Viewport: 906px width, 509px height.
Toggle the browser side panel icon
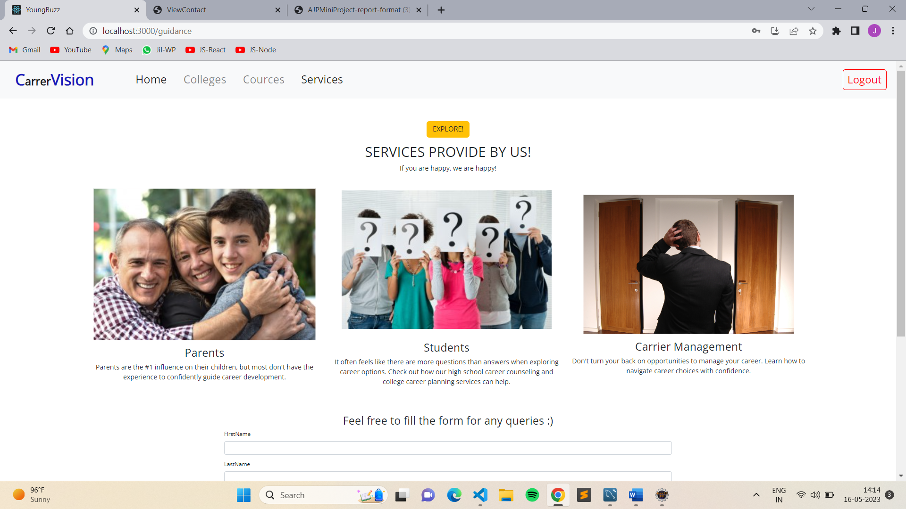855,31
